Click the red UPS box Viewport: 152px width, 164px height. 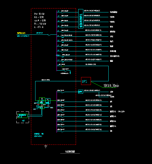coord(86,81)
